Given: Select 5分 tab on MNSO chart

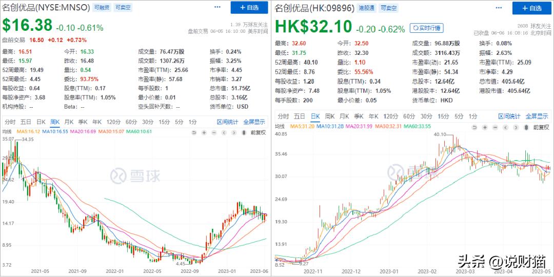Looking at the screenshot, I should 179,122.
